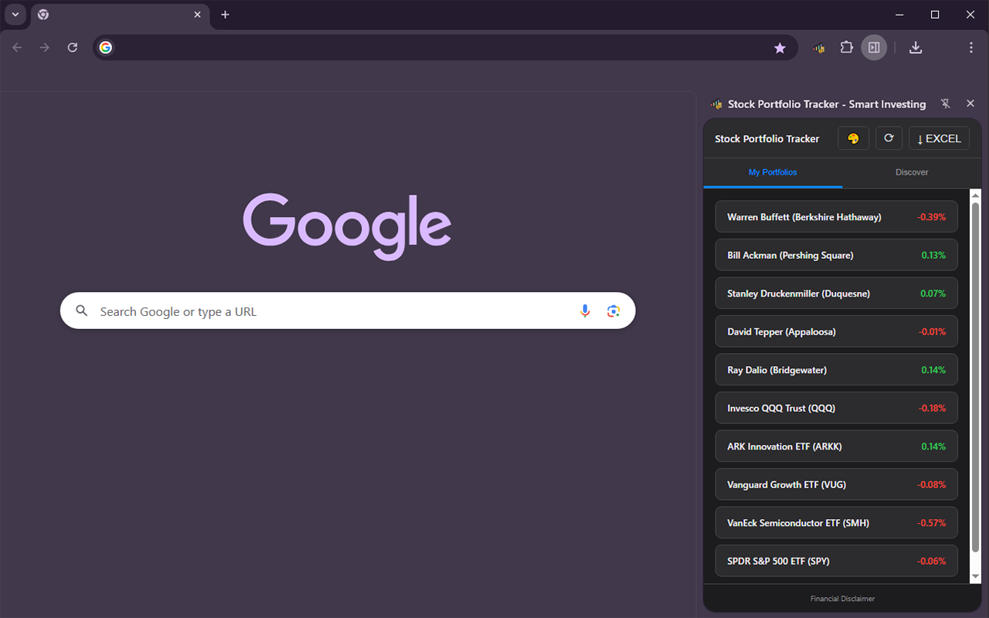Select the Vanguard Growth ETF (VUG) row

[836, 484]
